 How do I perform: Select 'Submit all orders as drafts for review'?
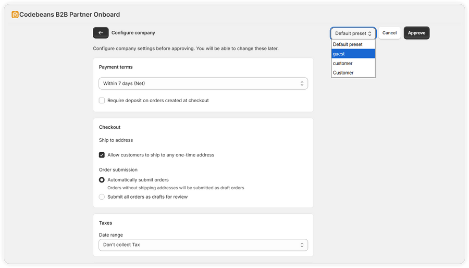[102, 197]
